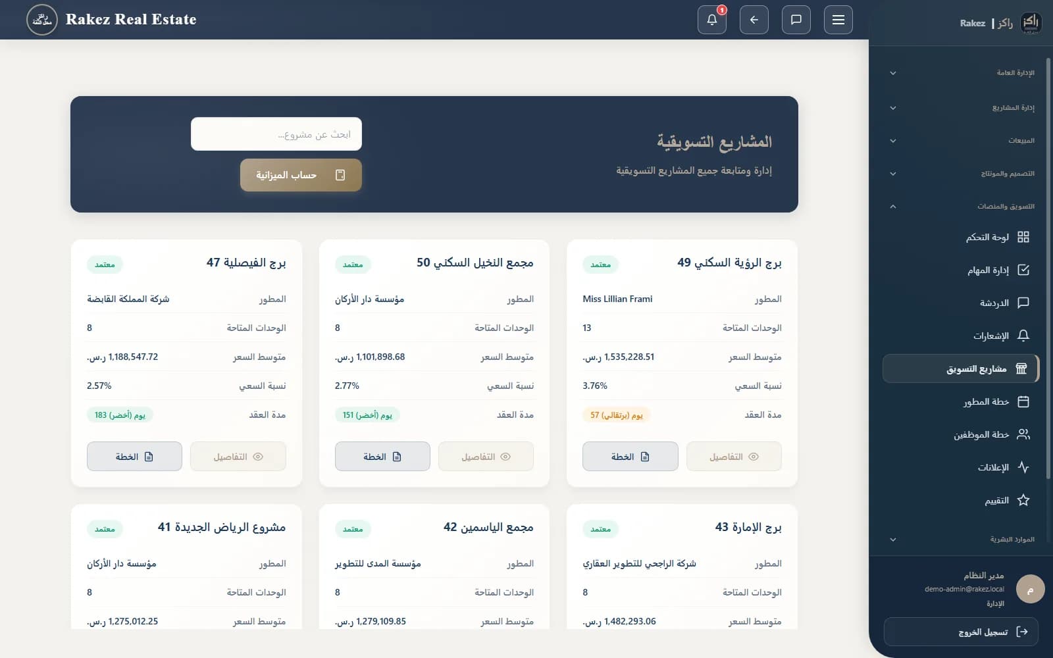Click the معتمد badge on مجمع النخيل السكني 50
The width and height of the screenshot is (1053, 658).
tap(353, 265)
